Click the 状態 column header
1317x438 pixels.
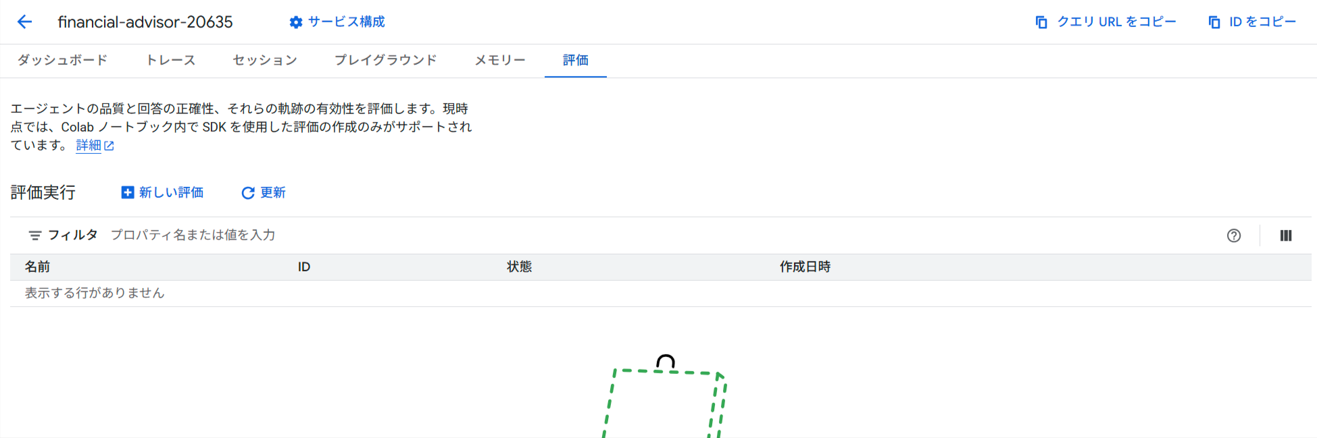click(520, 267)
